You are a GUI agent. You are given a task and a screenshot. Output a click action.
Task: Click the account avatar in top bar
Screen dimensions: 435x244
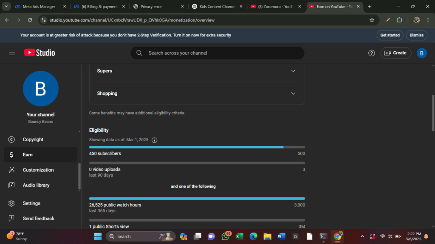point(422,53)
